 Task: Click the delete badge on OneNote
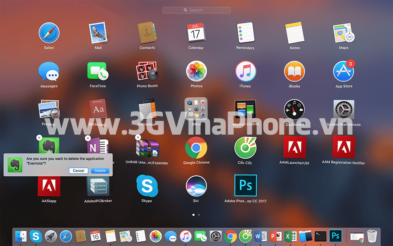point(88,138)
